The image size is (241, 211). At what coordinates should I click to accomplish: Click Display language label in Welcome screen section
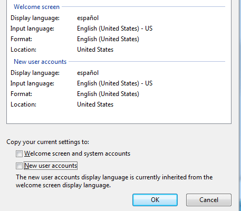[35, 18]
